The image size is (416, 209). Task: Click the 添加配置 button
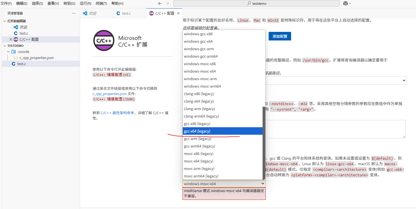[x=280, y=36]
